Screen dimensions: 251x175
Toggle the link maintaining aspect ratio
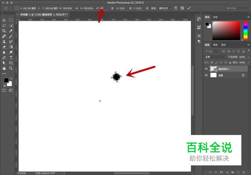77,8
